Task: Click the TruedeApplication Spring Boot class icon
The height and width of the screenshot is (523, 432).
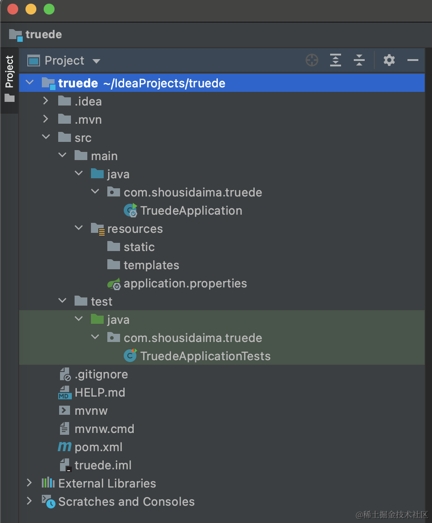Action: 131,211
